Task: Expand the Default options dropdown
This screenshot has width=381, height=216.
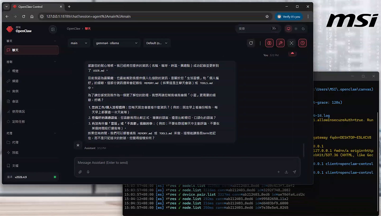Action: 157,43
